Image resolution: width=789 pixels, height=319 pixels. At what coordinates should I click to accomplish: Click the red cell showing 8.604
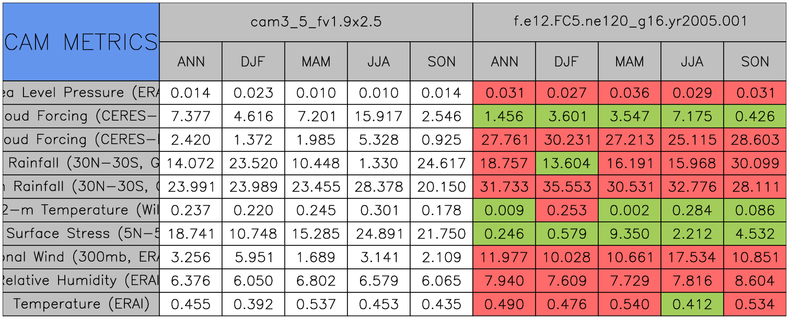[755, 280]
